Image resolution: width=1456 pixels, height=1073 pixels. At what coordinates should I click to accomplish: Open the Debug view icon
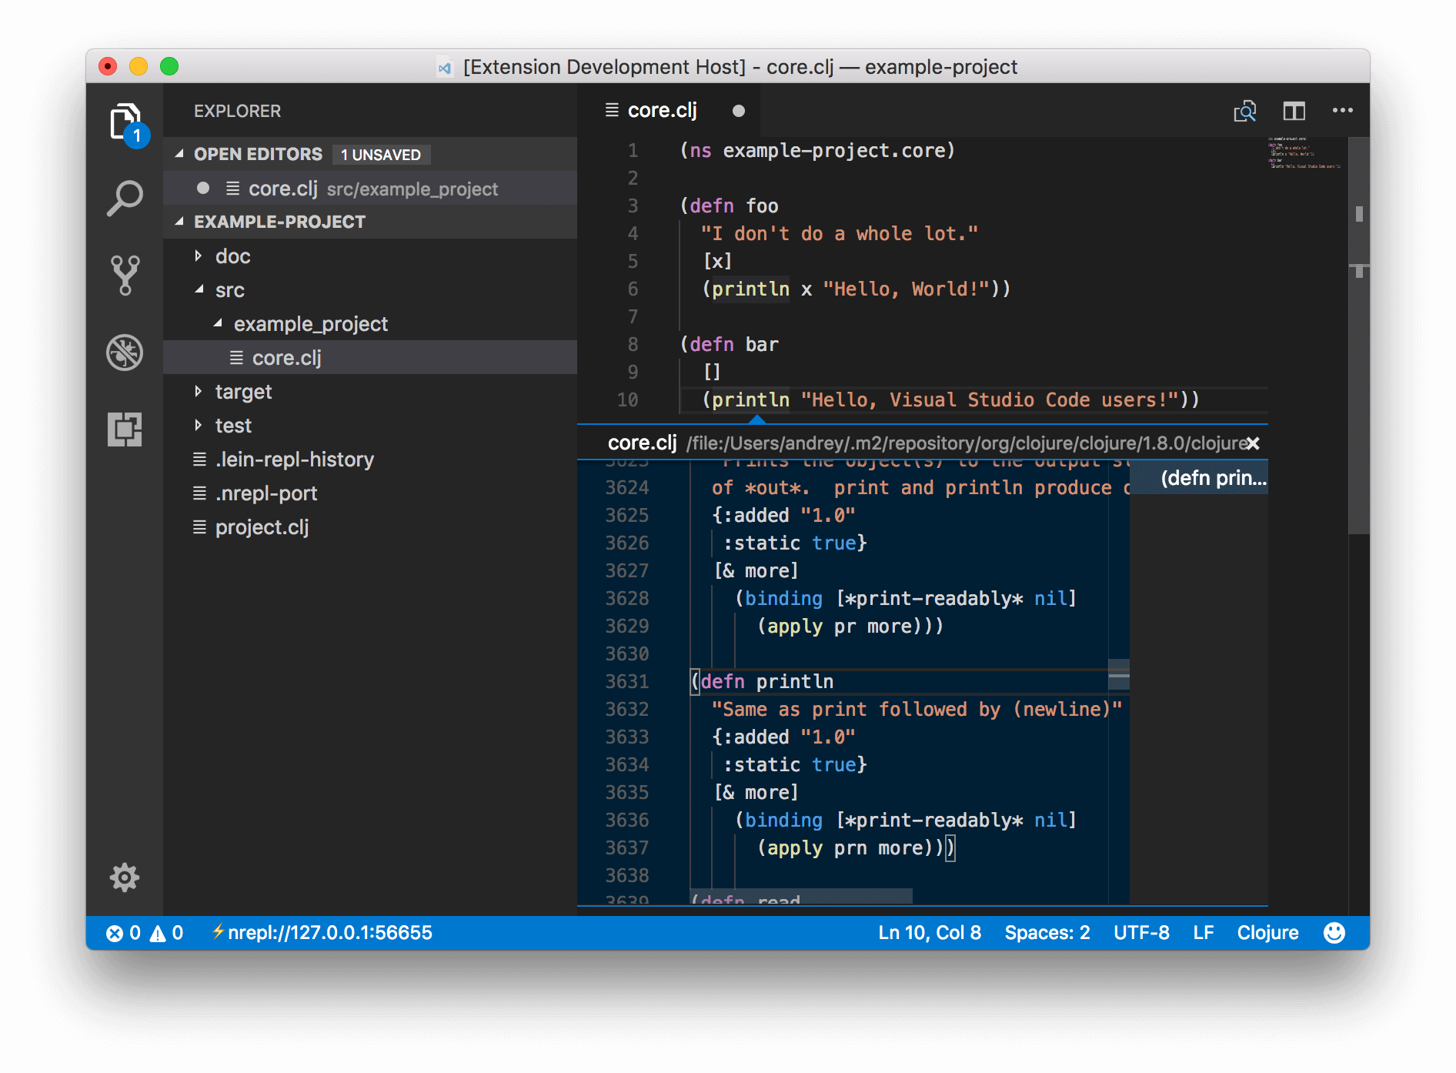point(125,353)
